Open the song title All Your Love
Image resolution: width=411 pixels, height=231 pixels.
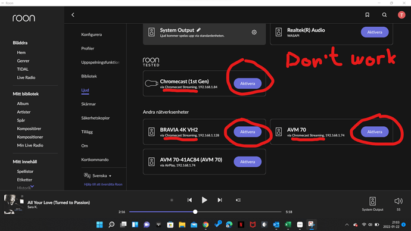58,202
